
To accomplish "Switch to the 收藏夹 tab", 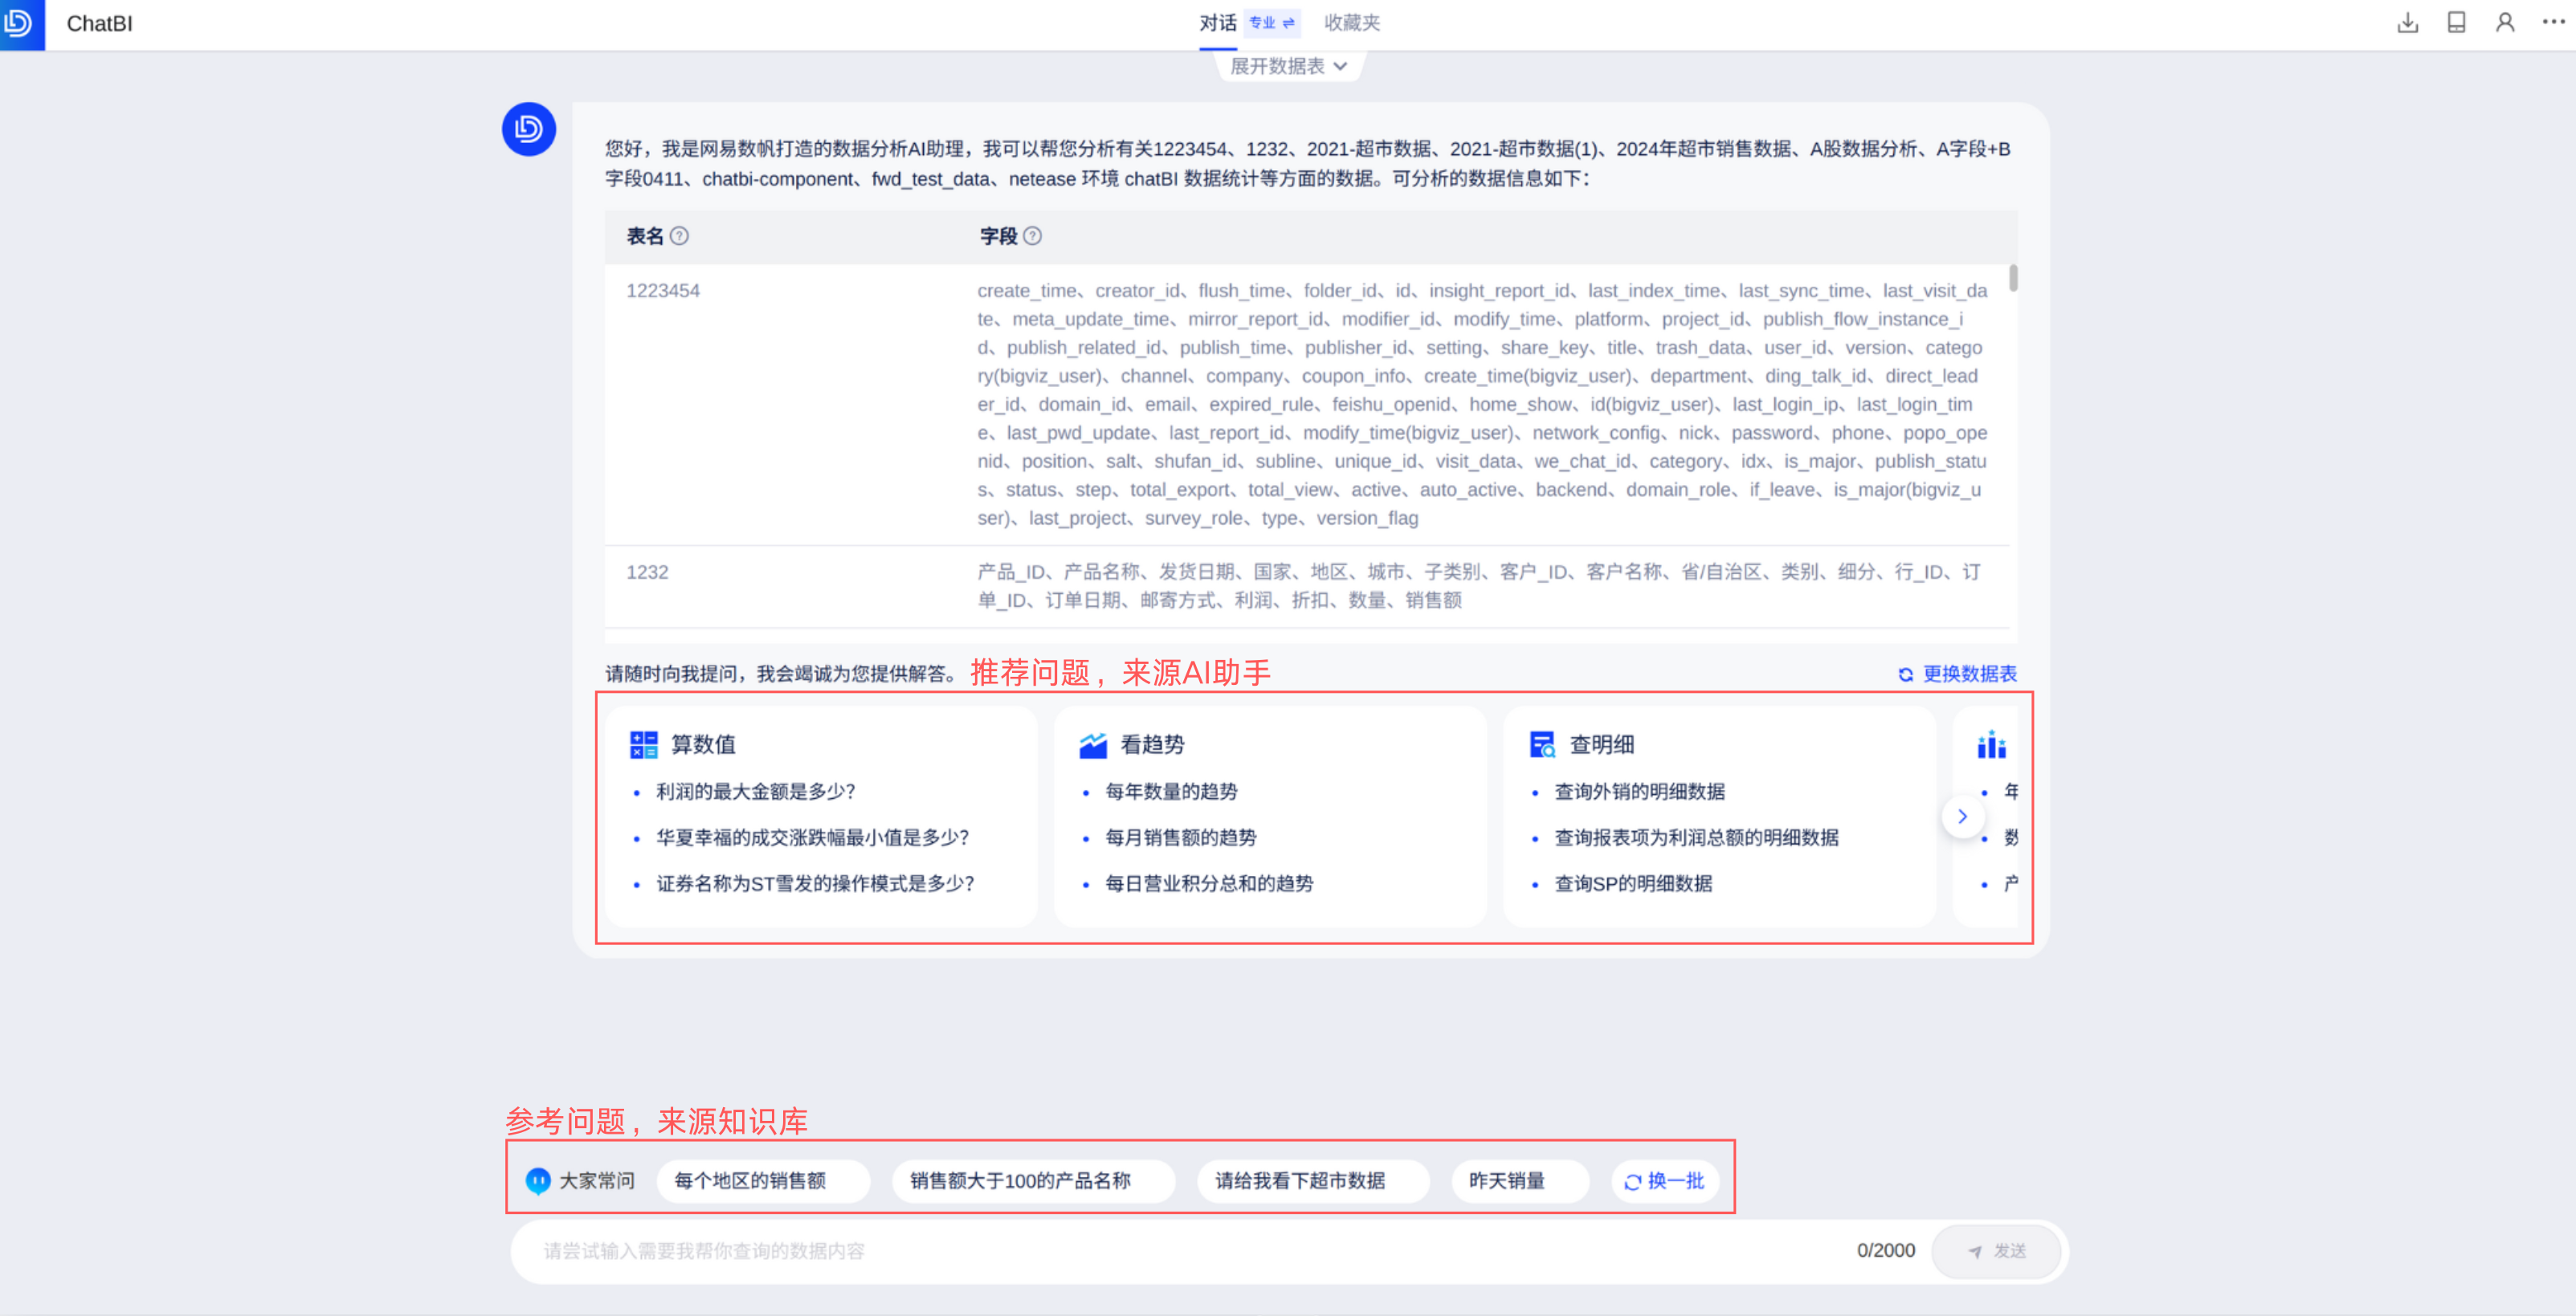I will 1351,23.
